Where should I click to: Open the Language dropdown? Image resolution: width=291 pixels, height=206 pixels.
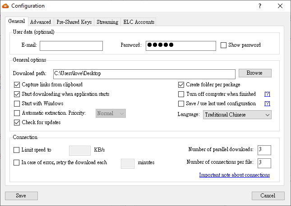237,115
